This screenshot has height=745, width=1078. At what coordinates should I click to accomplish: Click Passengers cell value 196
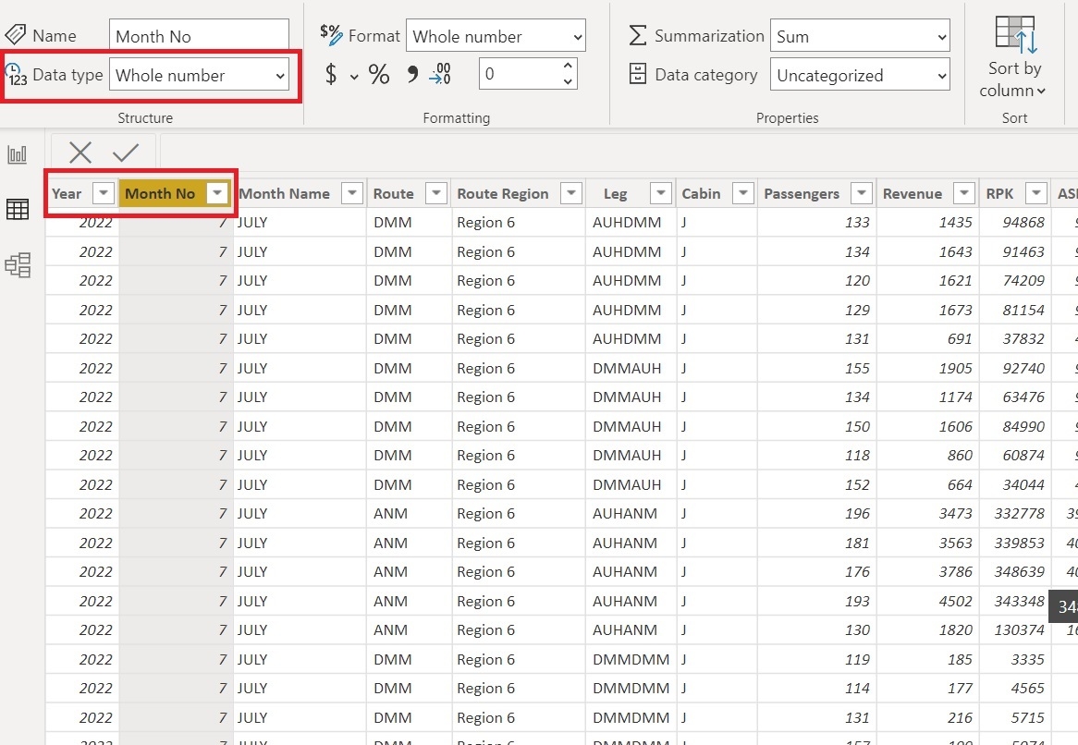click(857, 513)
